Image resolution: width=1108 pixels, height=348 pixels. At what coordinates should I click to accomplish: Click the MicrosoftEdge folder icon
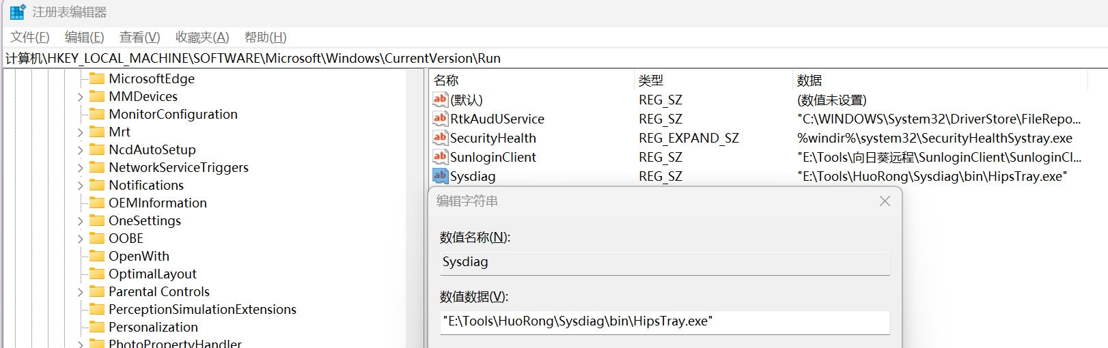coord(97,78)
